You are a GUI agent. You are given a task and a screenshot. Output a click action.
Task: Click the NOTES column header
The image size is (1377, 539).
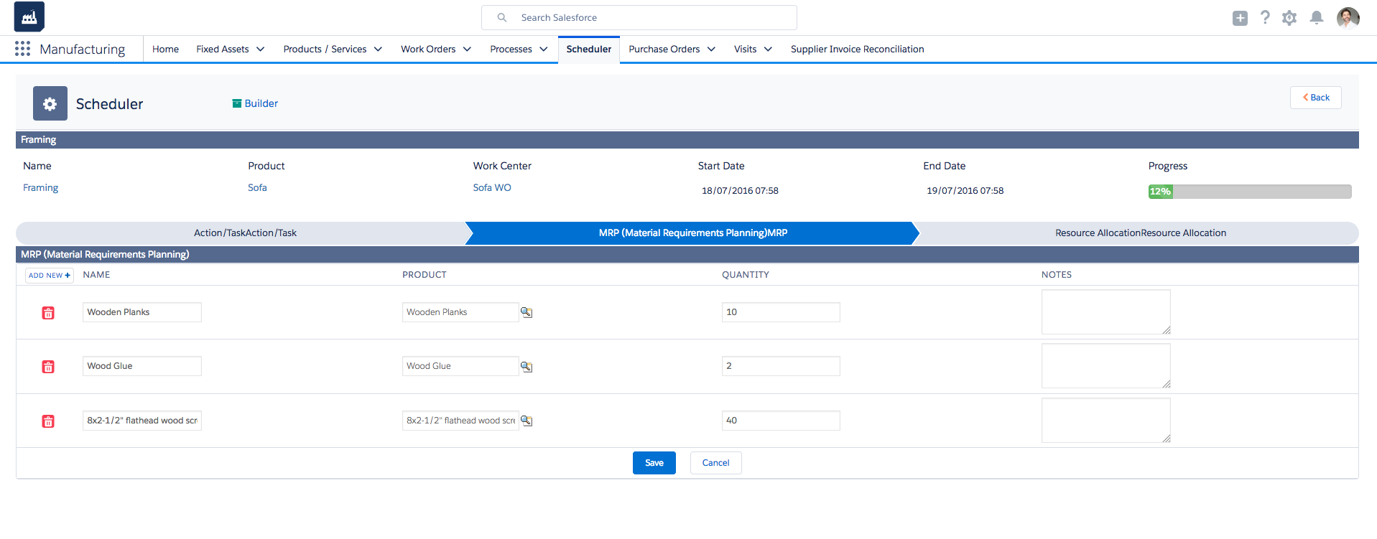(1057, 275)
